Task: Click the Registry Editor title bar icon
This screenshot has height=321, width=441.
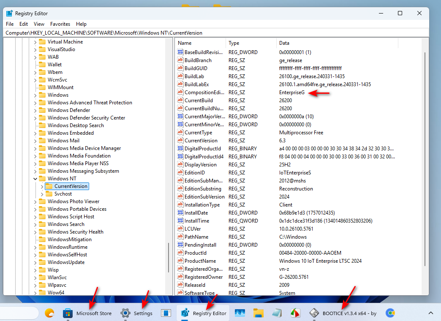Action: (x=10, y=13)
